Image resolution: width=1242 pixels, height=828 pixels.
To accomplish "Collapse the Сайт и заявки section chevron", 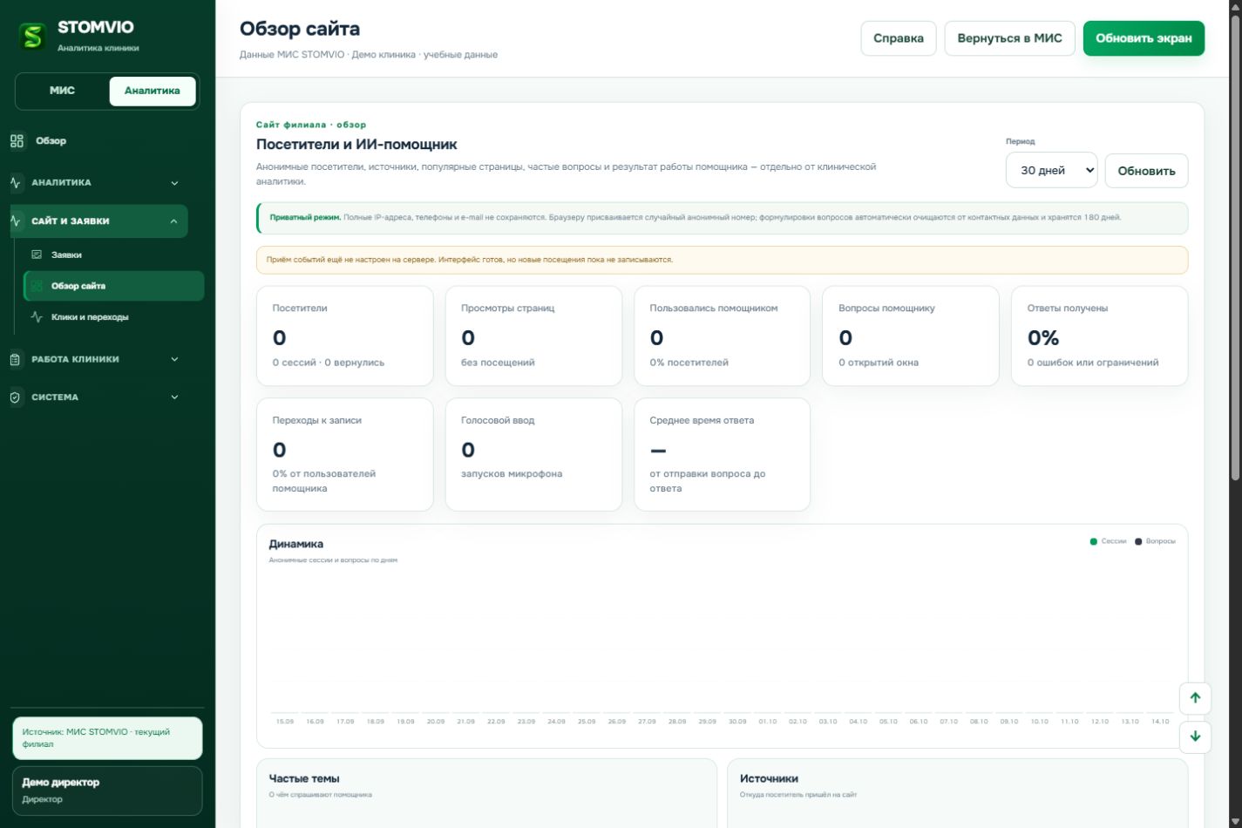I will click(173, 221).
